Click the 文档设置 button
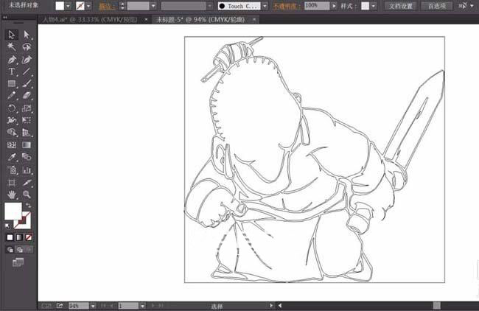The width and height of the screenshot is (479, 311). (401, 6)
